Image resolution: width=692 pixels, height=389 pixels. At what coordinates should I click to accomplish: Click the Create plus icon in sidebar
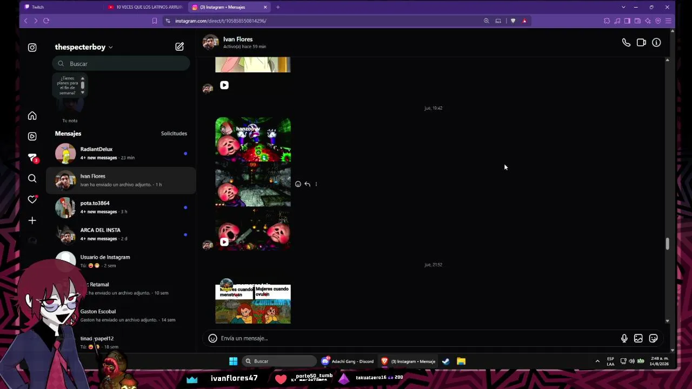click(32, 220)
